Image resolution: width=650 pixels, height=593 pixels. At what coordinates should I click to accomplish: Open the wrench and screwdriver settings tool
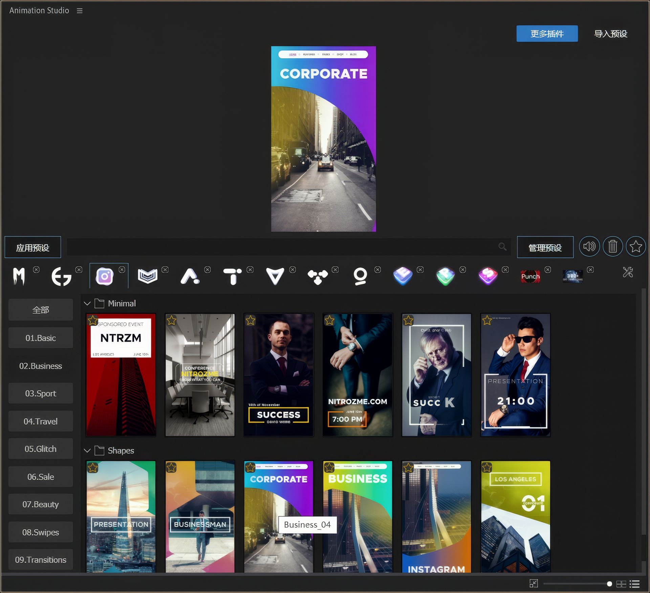[628, 272]
